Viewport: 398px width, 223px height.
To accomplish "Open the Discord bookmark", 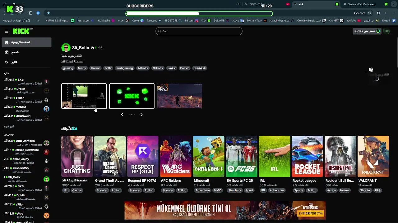I will [192, 21].
